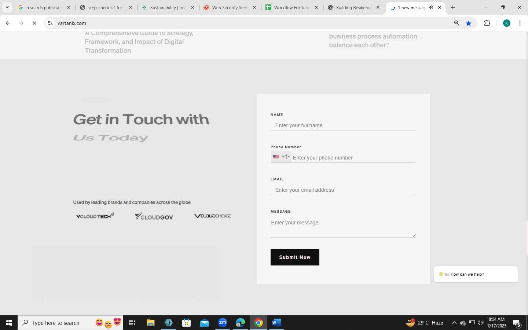Switch to the Web Security Services tab
Screen dimensions: 528x330
[230, 7]
